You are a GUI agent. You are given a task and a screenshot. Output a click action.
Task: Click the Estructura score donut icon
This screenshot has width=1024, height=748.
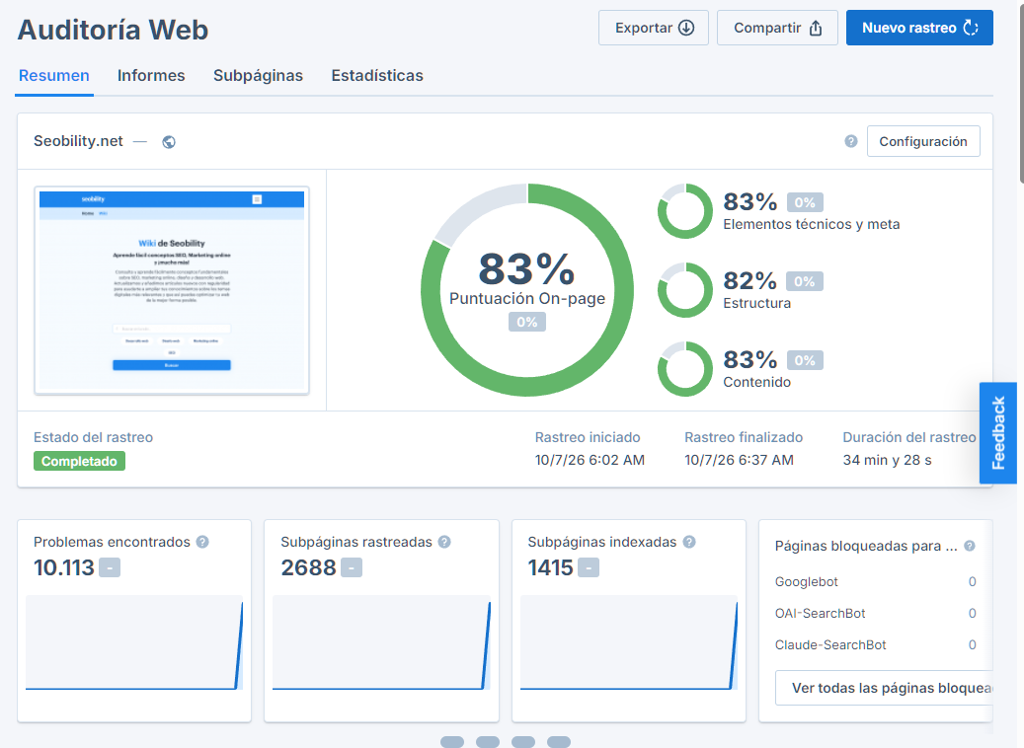click(x=685, y=290)
